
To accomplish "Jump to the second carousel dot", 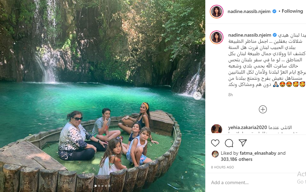I will [x=99, y=186].
